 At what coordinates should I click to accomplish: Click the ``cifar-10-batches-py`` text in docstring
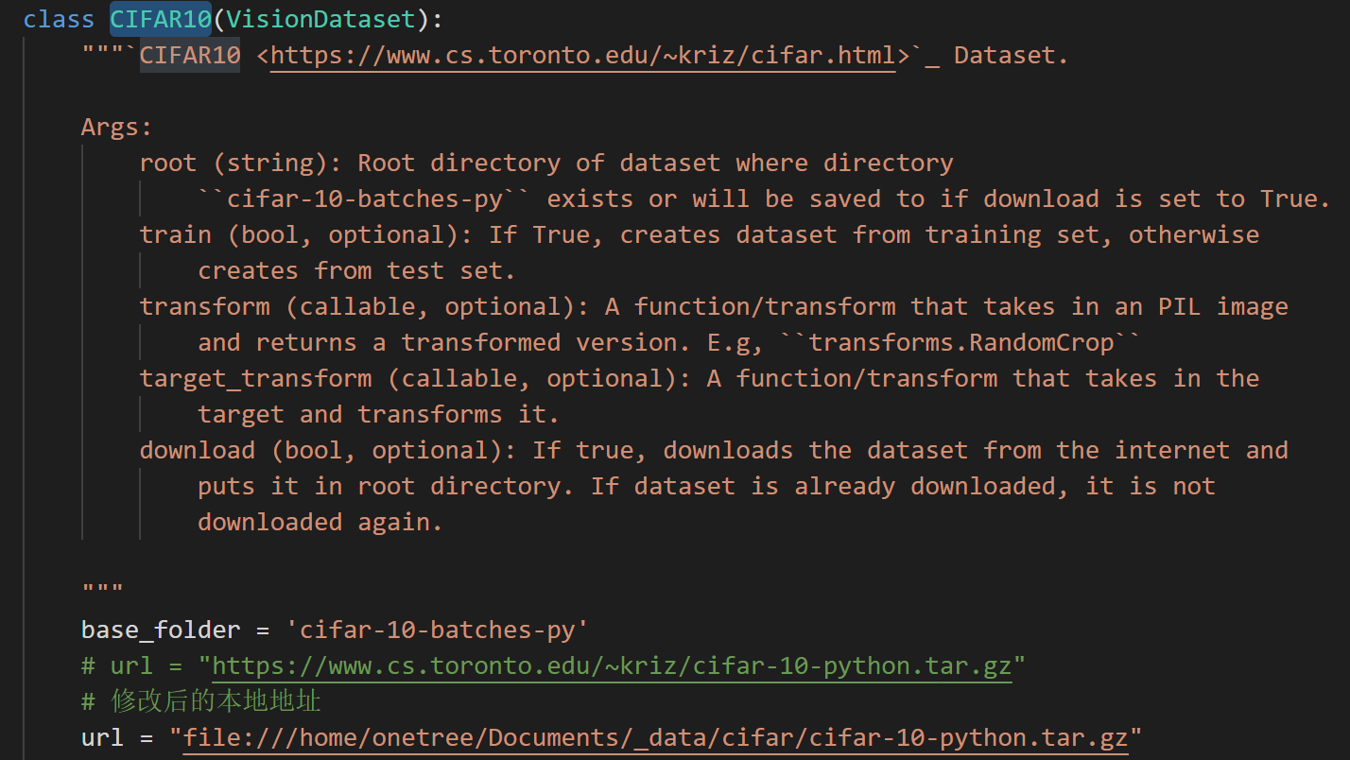point(364,199)
